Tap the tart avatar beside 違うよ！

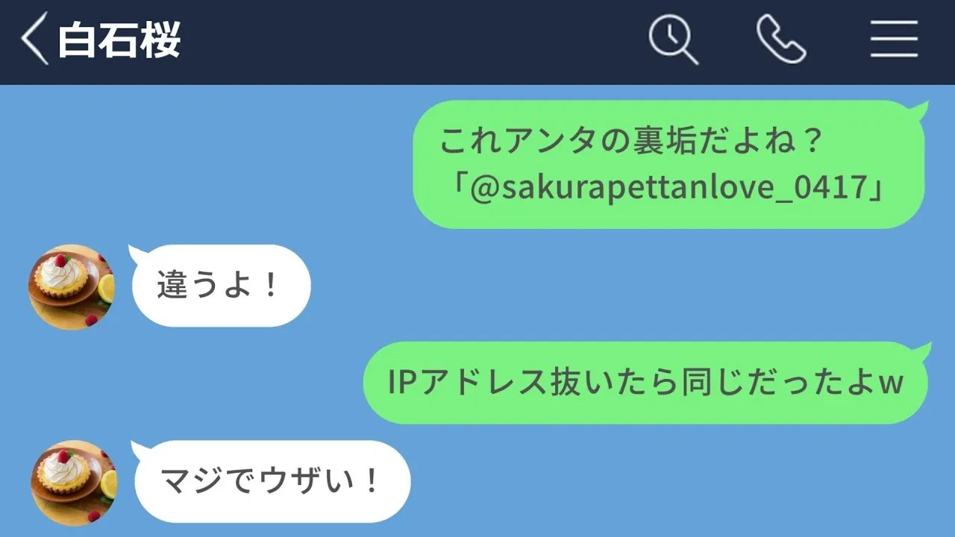coord(71,286)
